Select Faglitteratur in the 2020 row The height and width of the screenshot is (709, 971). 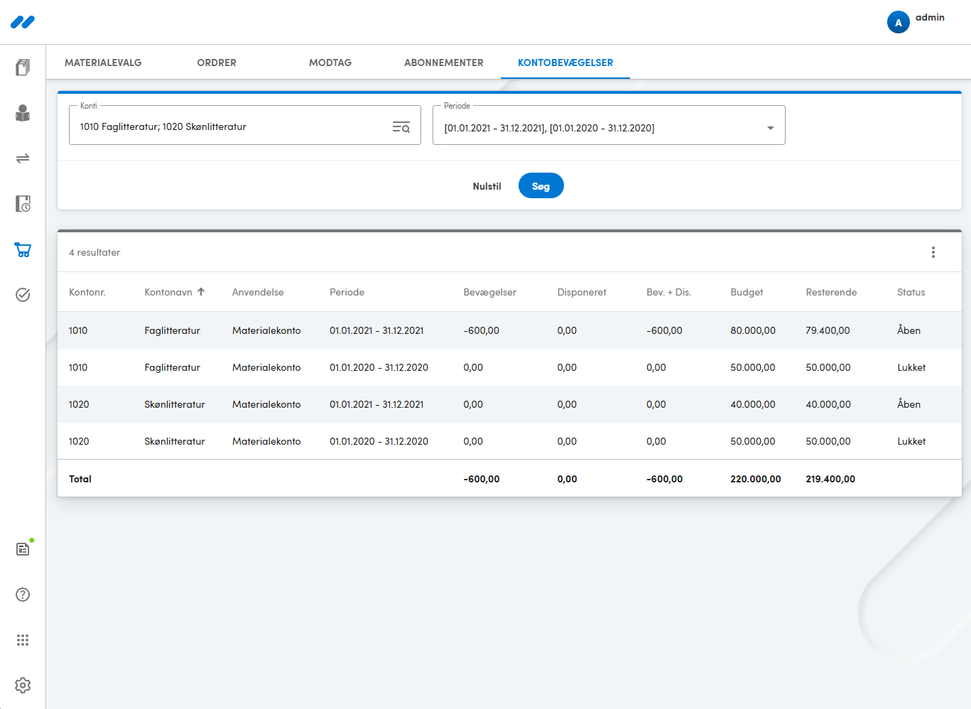(x=173, y=367)
